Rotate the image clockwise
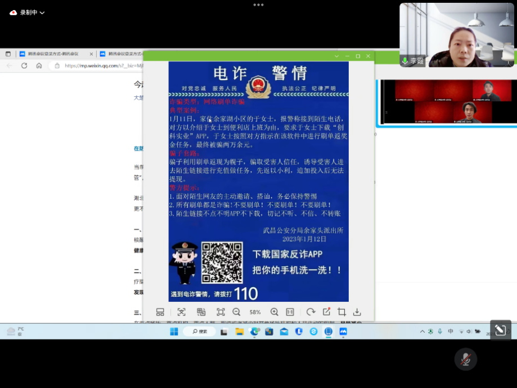Image resolution: width=517 pixels, height=388 pixels. point(311,312)
